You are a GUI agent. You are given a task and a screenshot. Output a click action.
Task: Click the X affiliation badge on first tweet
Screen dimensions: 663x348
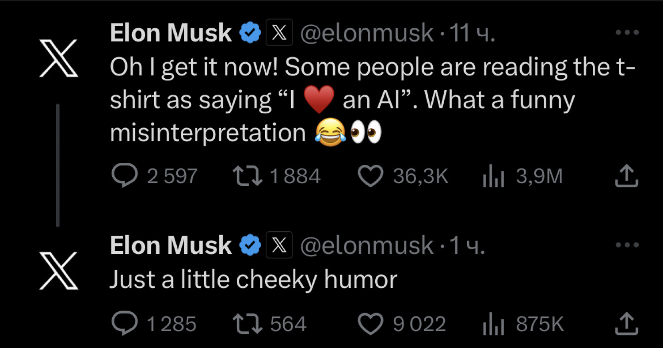point(279,33)
